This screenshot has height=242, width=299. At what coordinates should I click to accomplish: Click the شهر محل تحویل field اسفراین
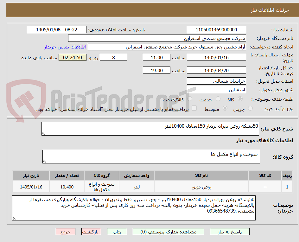click(x=216, y=90)
